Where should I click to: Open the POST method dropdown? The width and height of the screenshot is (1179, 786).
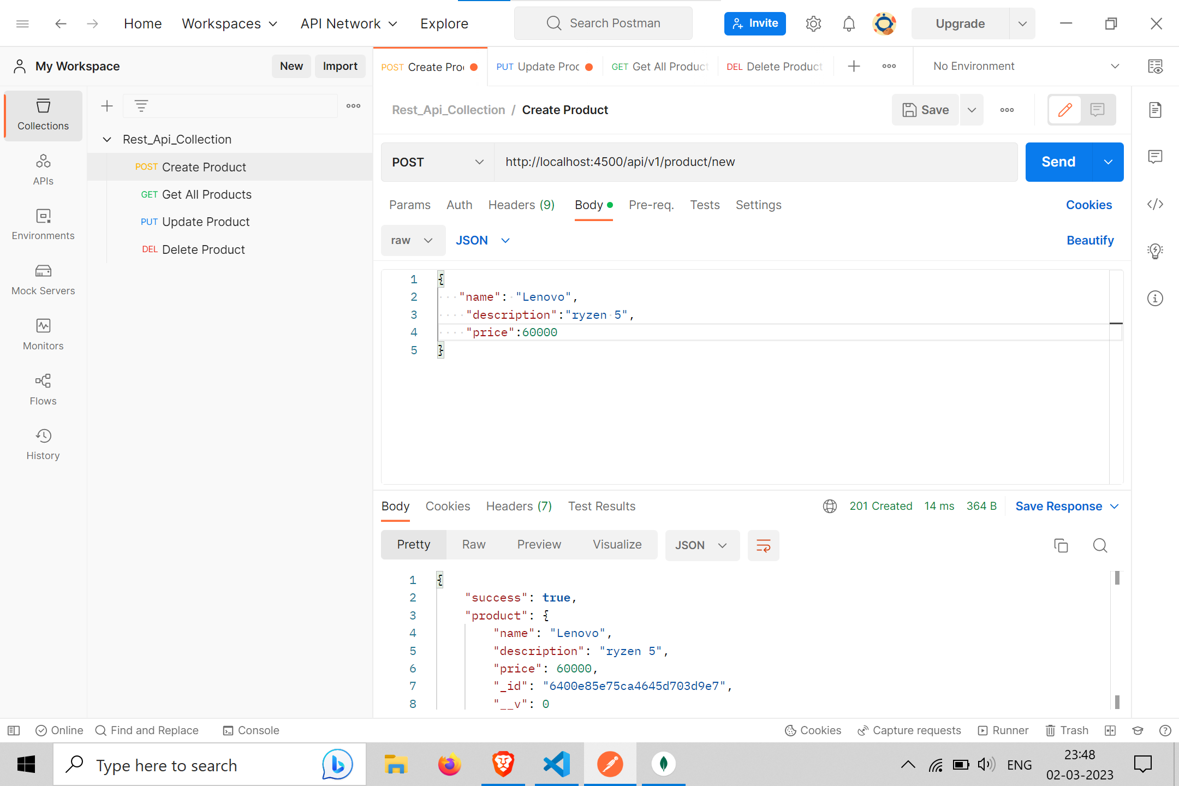(x=436, y=162)
